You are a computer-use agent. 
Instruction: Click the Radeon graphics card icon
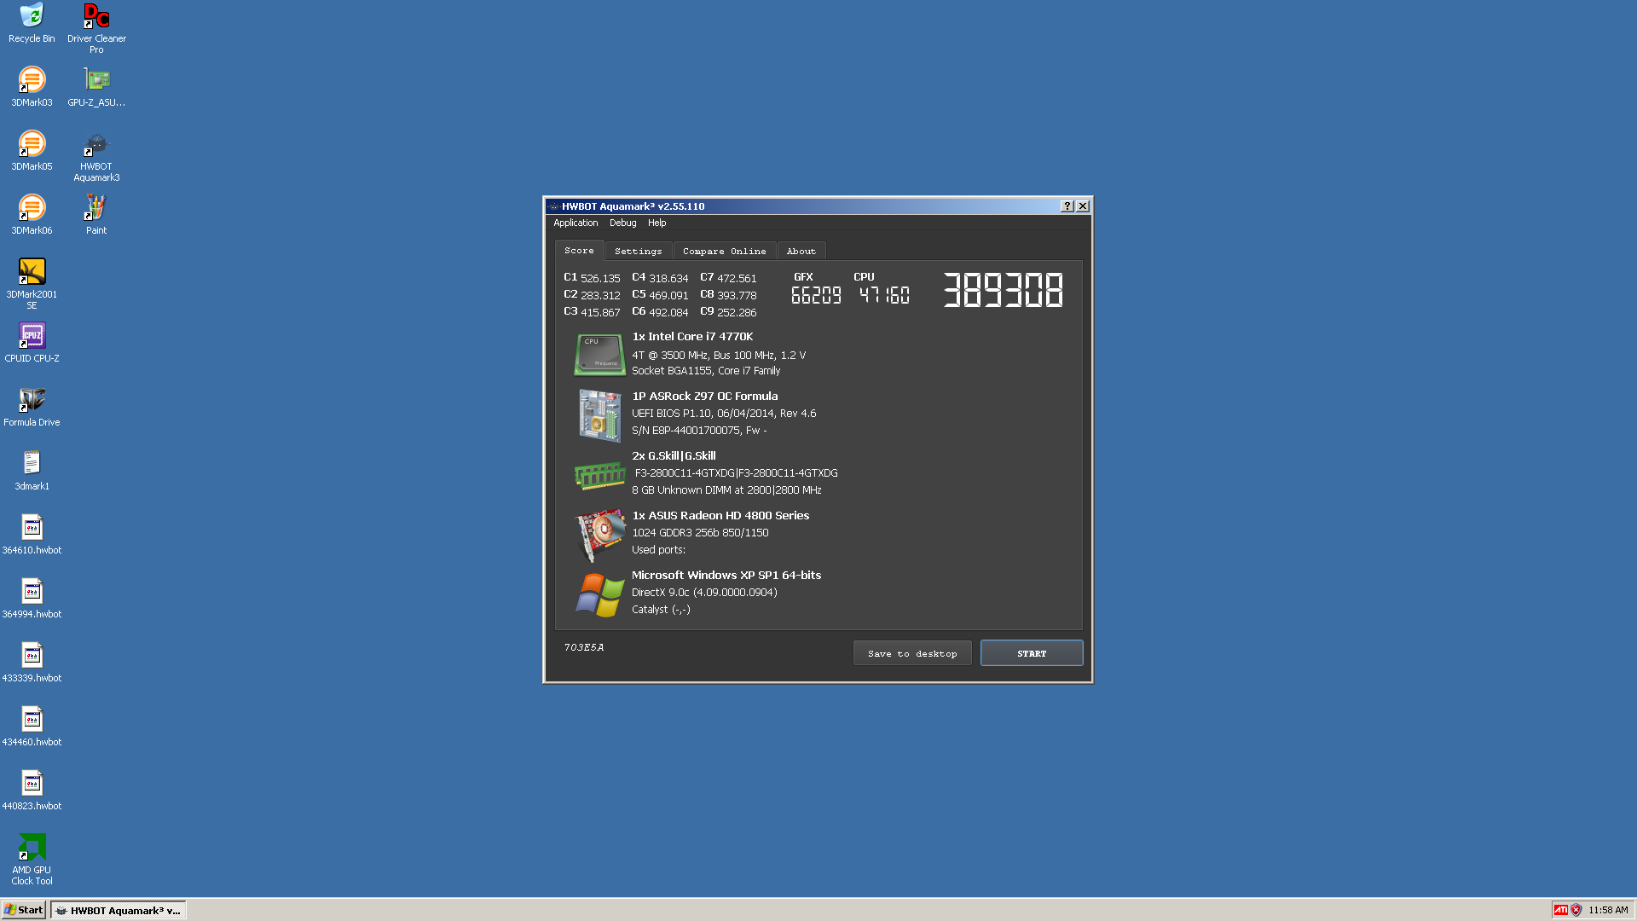[x=600, y=536]
